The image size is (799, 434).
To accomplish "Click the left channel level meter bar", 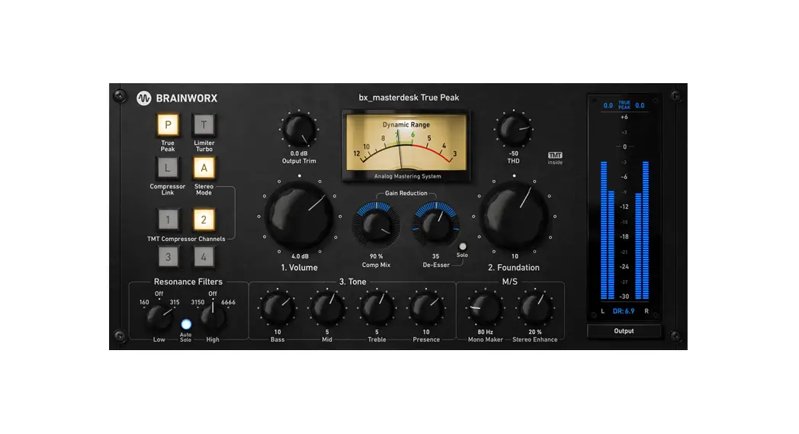I will point(608,230).
